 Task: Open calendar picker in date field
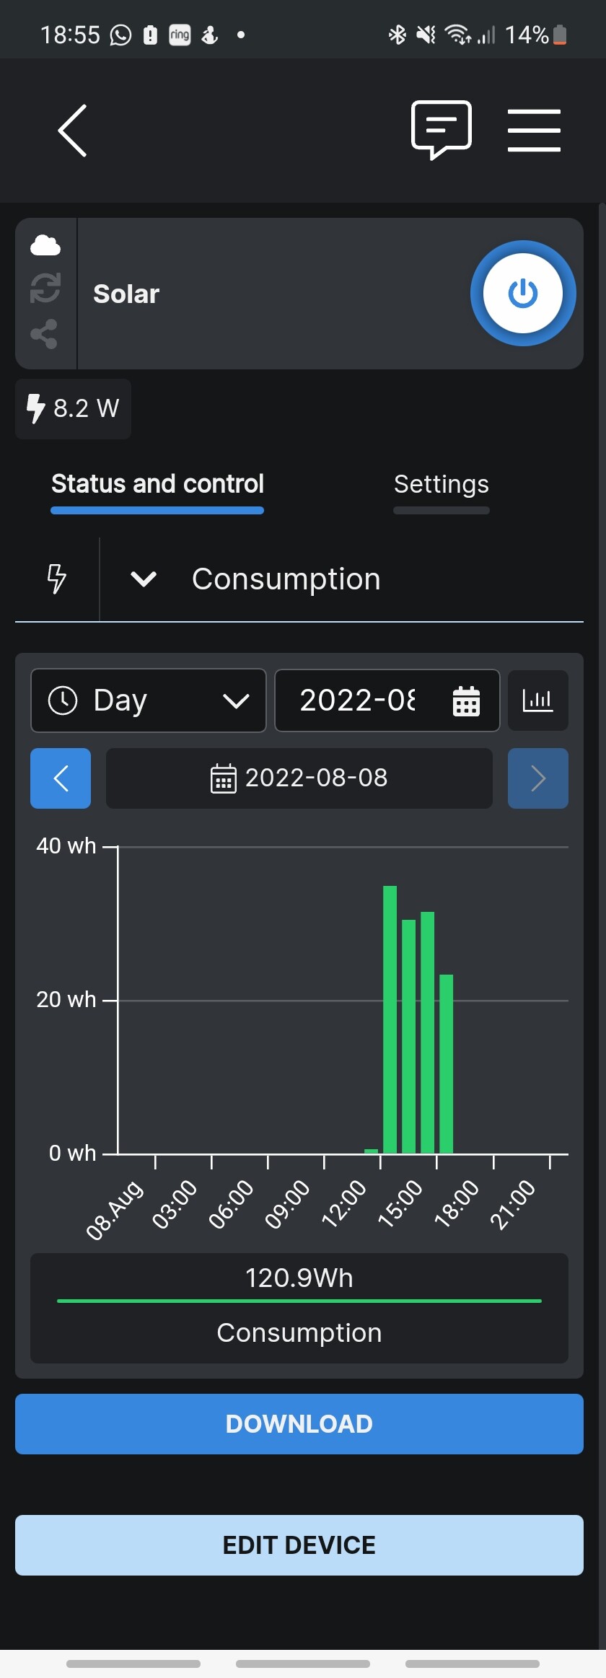(466, 701)
